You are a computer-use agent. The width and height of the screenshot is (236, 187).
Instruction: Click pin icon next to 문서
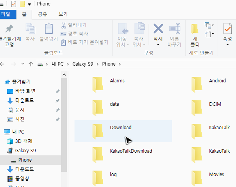[57, 110]
